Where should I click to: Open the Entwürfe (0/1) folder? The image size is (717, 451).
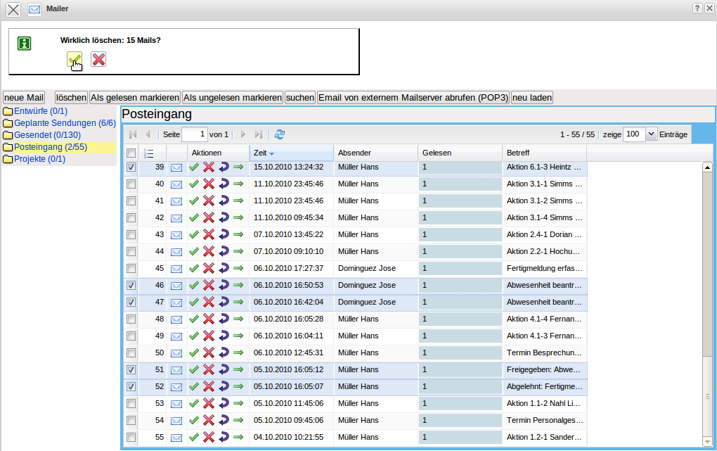coord(40,111)
